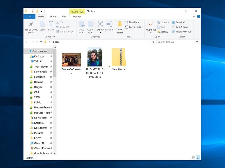Click the Delete icon in ribbon
This screenshot has height=168, width=225.
click(x=100, y=25)
